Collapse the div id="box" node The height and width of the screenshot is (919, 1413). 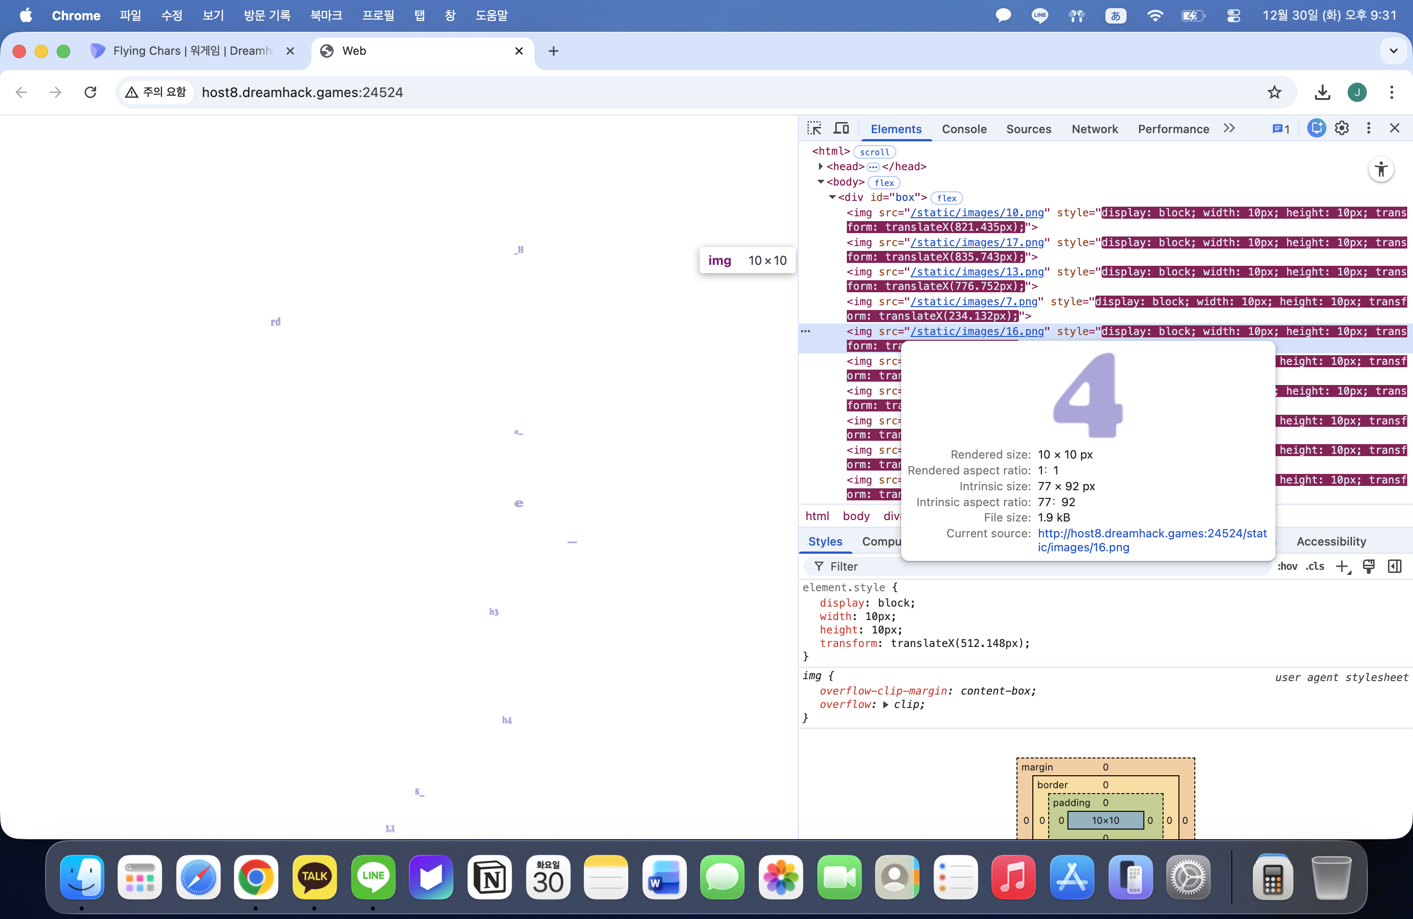click(832, 197)
